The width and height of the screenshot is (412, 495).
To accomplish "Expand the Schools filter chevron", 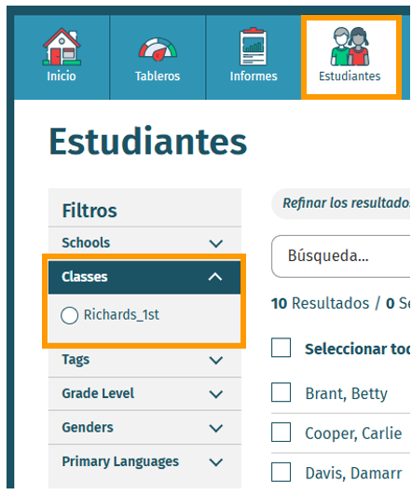I will [216, 243].
